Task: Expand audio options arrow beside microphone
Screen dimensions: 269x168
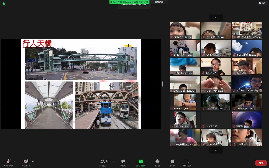Action: [x=15, y=161]
